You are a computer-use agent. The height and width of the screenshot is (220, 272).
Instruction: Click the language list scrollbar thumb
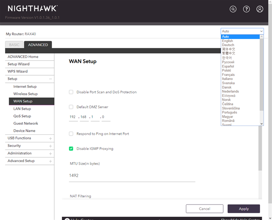(x=262, y=74)
